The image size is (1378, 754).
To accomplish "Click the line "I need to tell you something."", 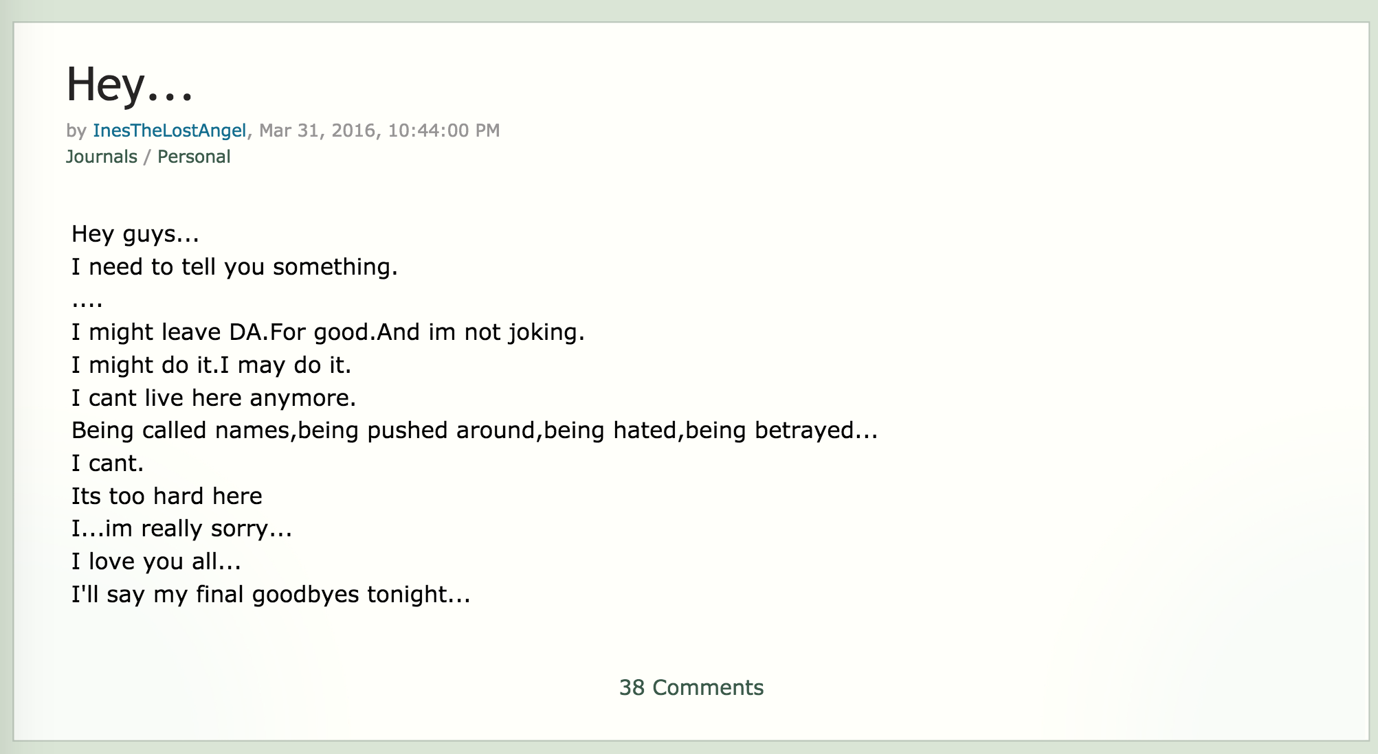I will tap(234, 266).
